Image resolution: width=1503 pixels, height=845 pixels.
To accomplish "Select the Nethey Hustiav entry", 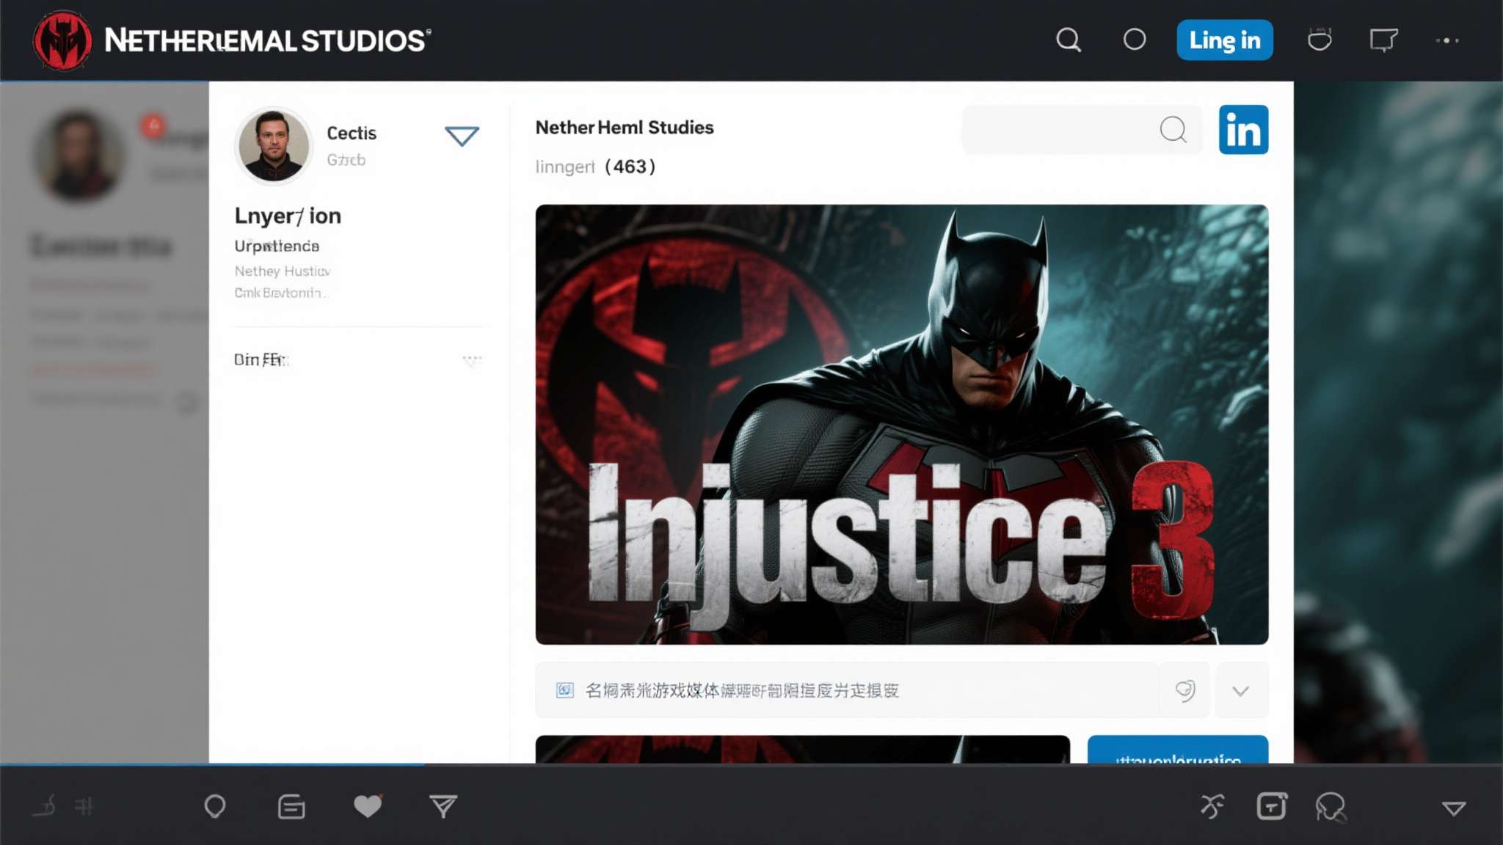I will 283,271.
